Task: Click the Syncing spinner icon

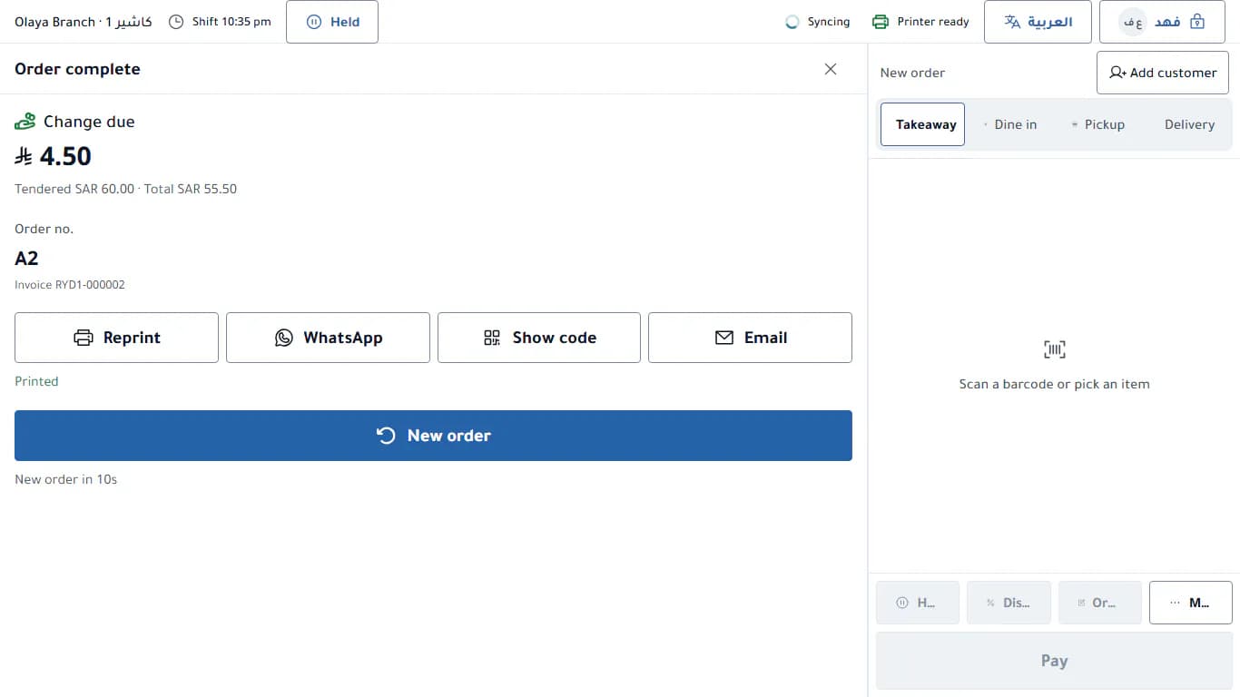Action: point(792,22)
